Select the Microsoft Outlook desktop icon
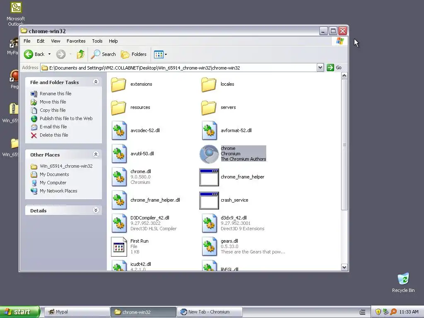 pyautogui.click(x=16, y=14)
